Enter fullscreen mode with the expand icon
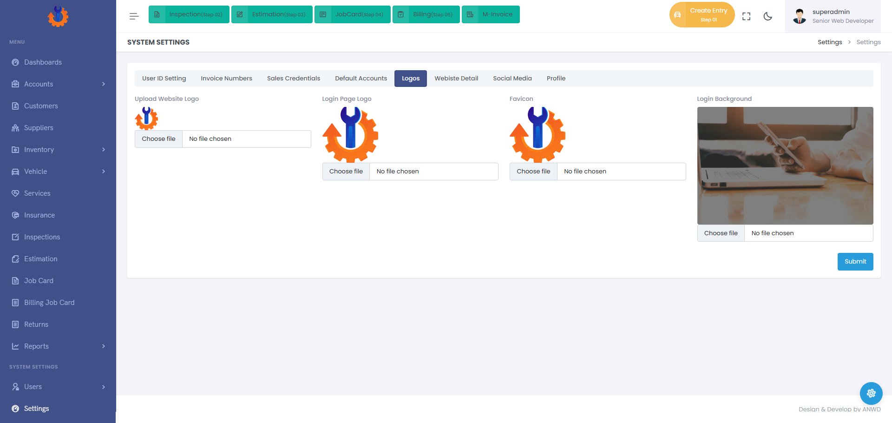This screenshot has height=423, width=892. (x=747, y=16)
